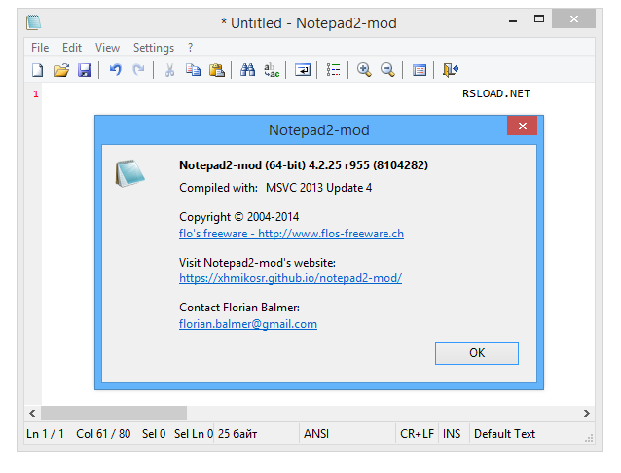Click the notepad icon in the About dialog
The height and width of the screenshot is (473, 621).
point(129,173)
